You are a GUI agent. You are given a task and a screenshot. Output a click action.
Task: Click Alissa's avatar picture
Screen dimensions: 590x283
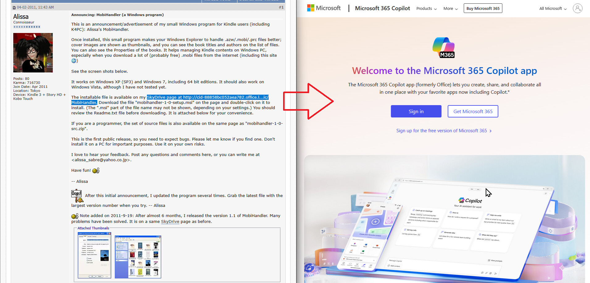pyautogui.click(x=33, y=53)
